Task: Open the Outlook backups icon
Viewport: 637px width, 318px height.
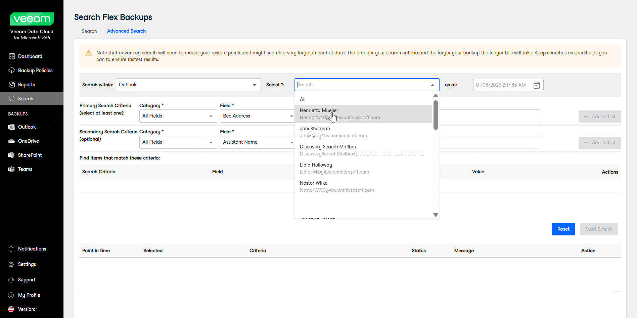Action: [x=11, y=127]
